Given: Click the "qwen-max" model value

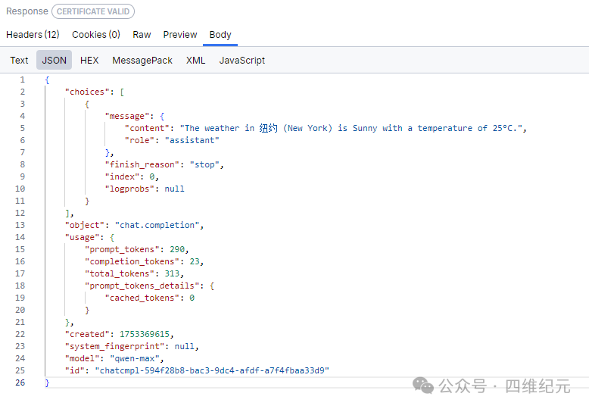Looking at the screenshot, I should (x=135, y=358).
